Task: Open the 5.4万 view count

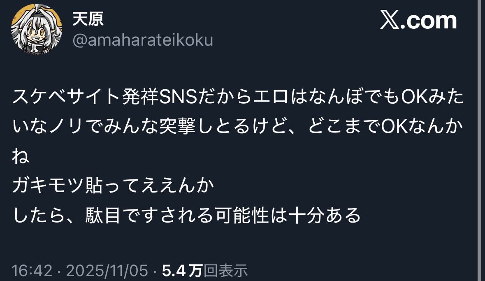Action: coord(182,270)
